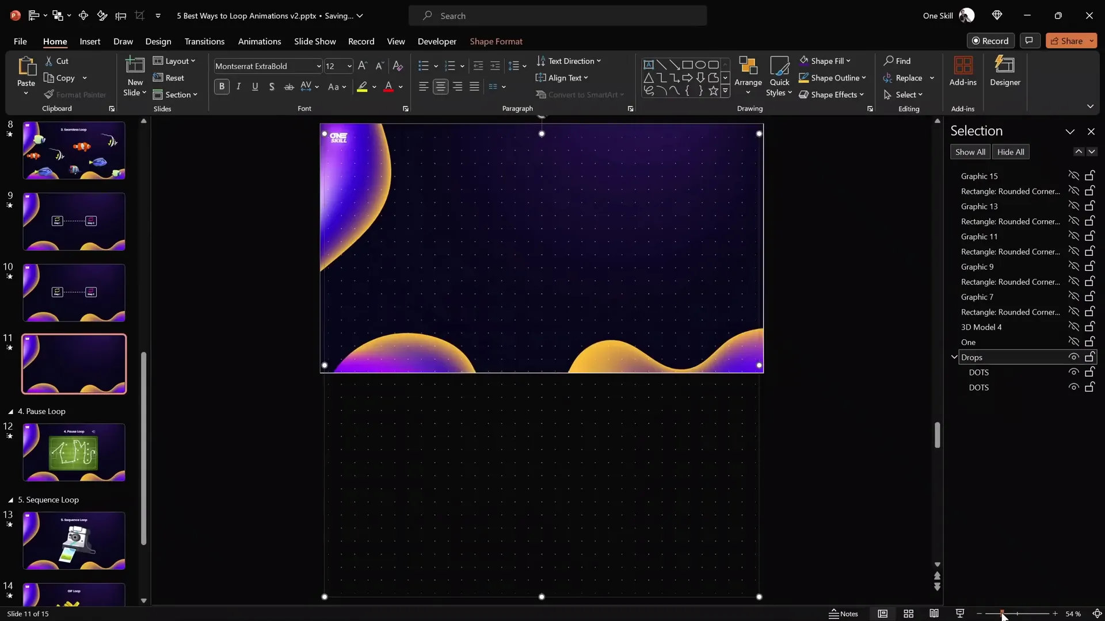
Task: Click the zoom slider handle
Action: (1002, 614)
